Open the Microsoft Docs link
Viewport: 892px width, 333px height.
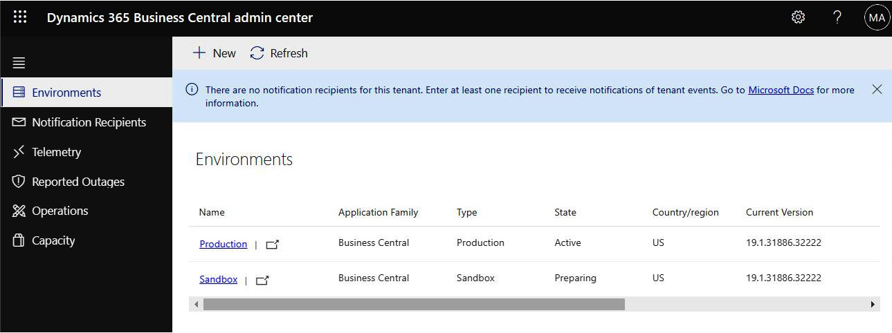click(x=781, y=90)
